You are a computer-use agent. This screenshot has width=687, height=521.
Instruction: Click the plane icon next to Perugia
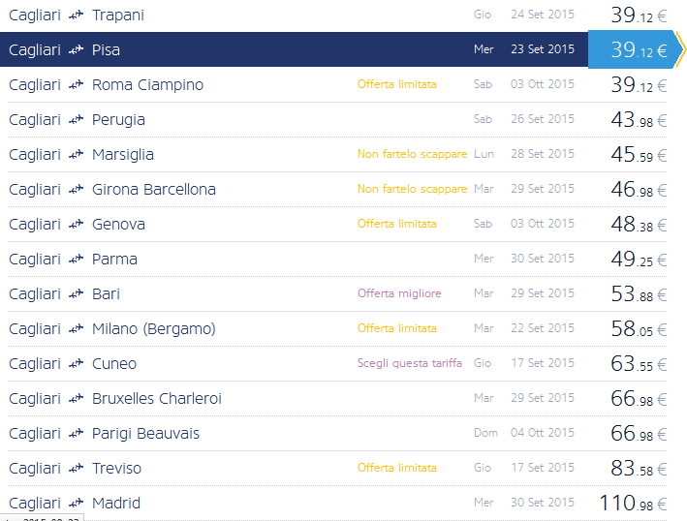[76, 120]
